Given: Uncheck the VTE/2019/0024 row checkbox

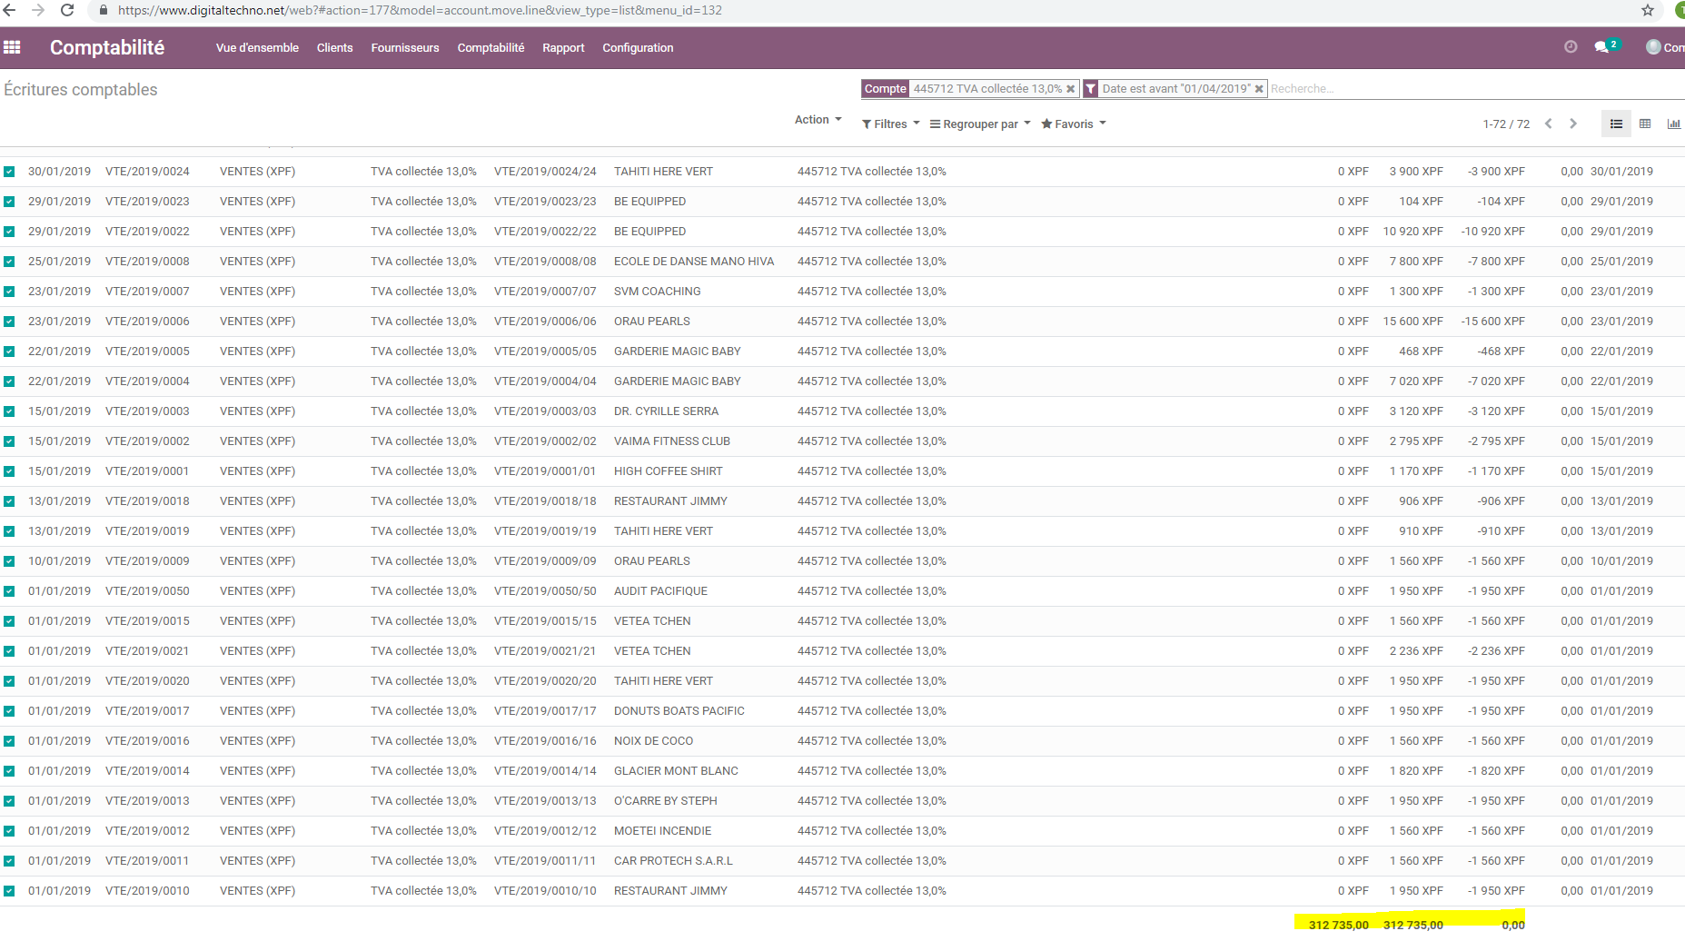Looking at the screenshot, I should point(9,172).
